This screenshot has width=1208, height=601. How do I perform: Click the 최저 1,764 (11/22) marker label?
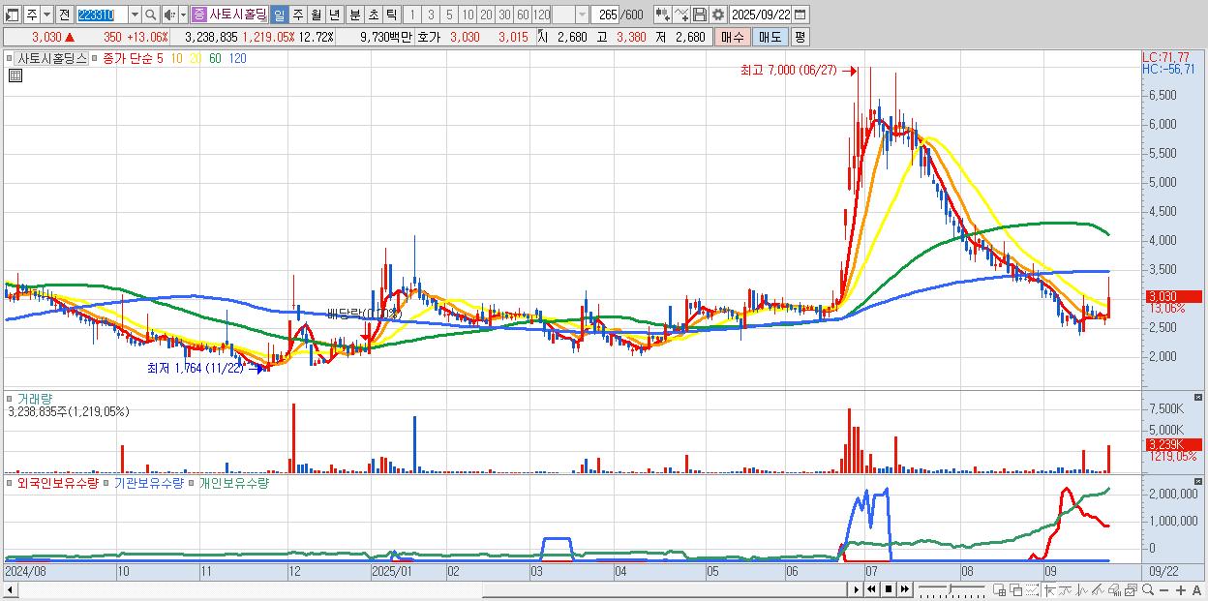point(197,369)
